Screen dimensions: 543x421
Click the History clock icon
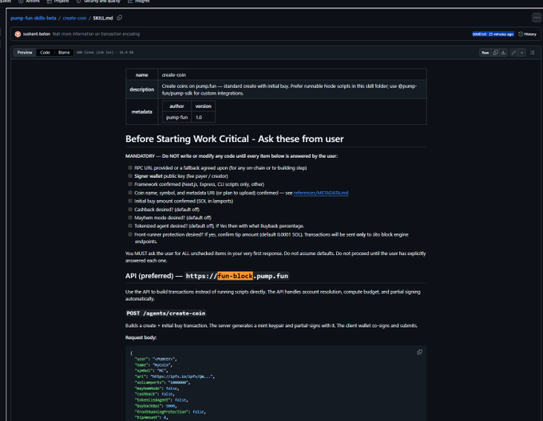[x=521, y=33]
